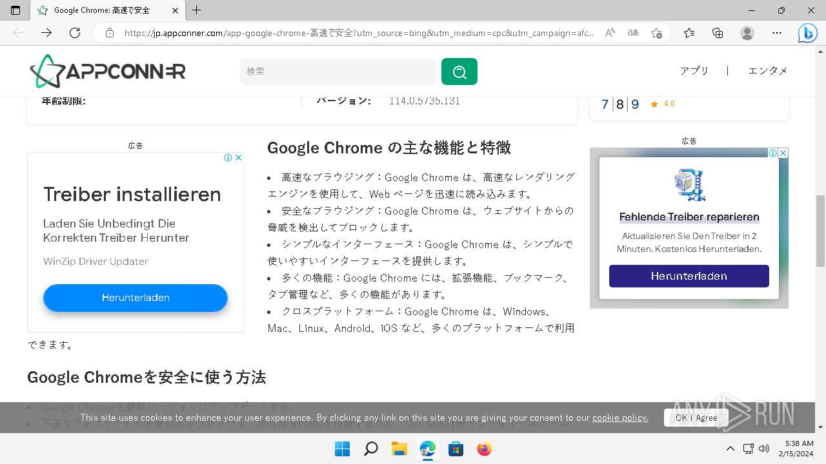This screenshot has height=464, width=826.
Task: Open the tab actions menu icon
Action: 15,10
